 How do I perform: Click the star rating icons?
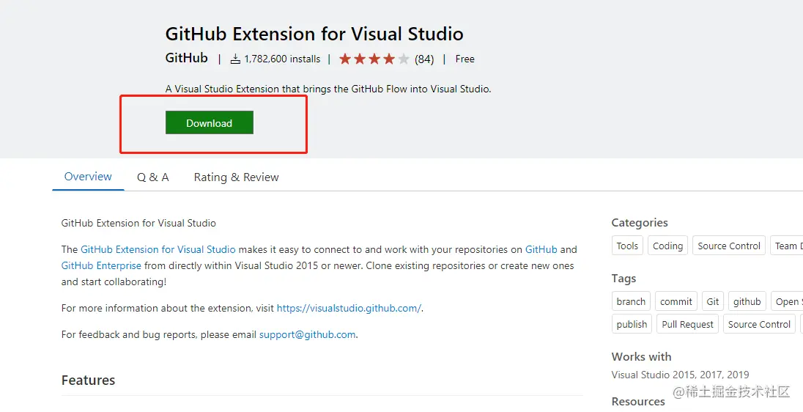374,59
